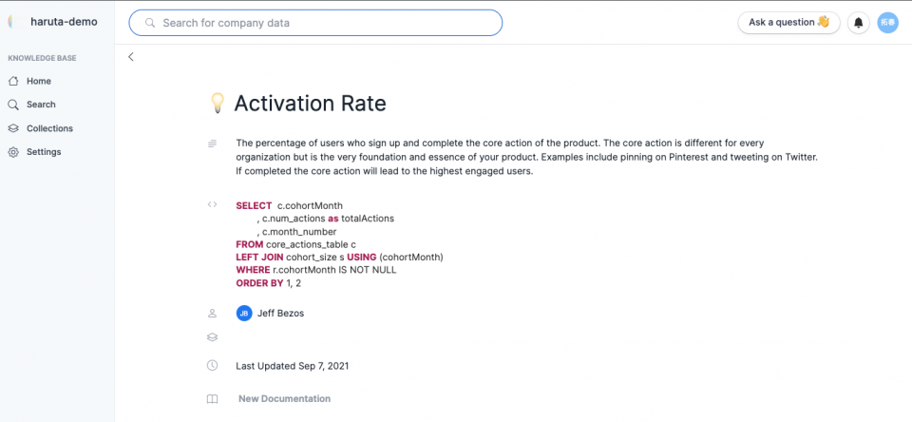
Task: Click the SQL code brackets icon
Action: (x=212, y=205)
